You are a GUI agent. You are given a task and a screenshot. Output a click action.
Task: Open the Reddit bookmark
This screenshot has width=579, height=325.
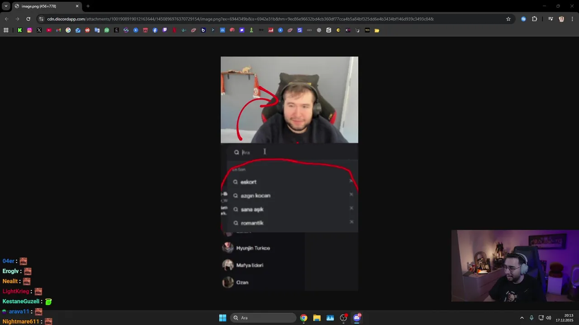point(87,30)
